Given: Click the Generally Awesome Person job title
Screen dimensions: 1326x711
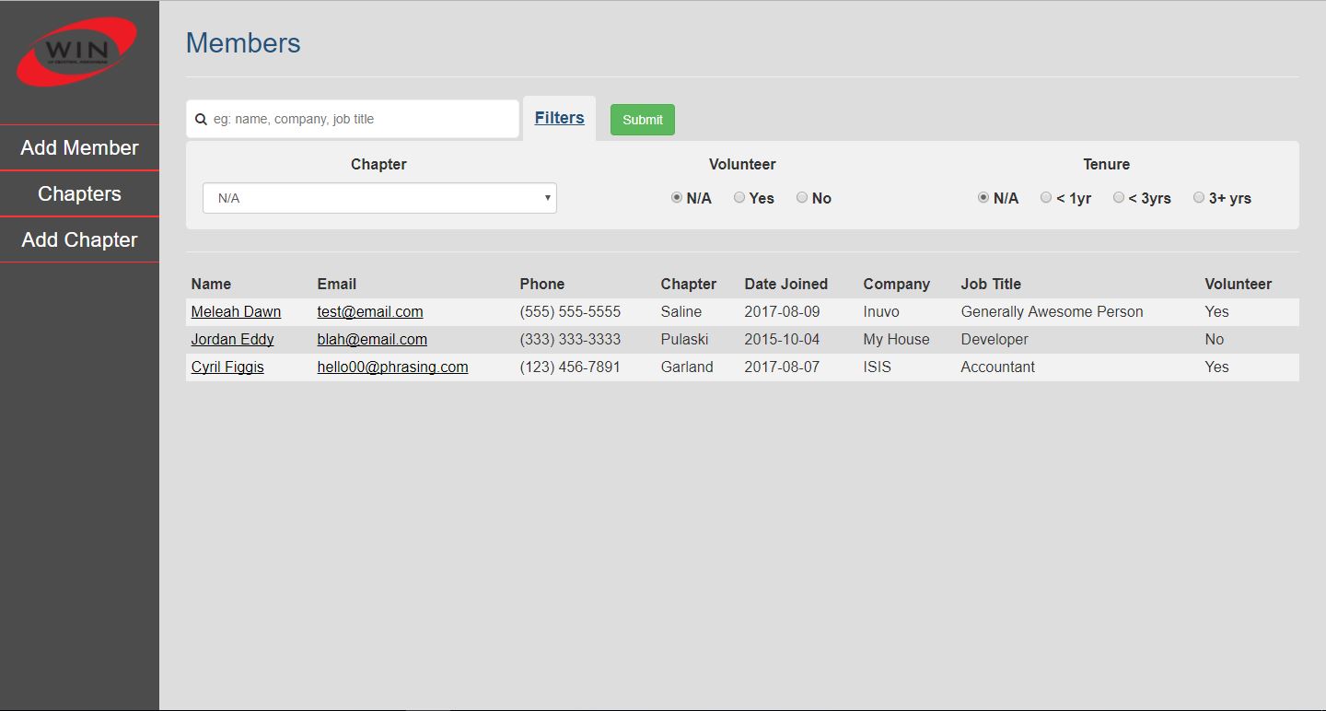Looking at the screenshot, I should point(1052,311).
